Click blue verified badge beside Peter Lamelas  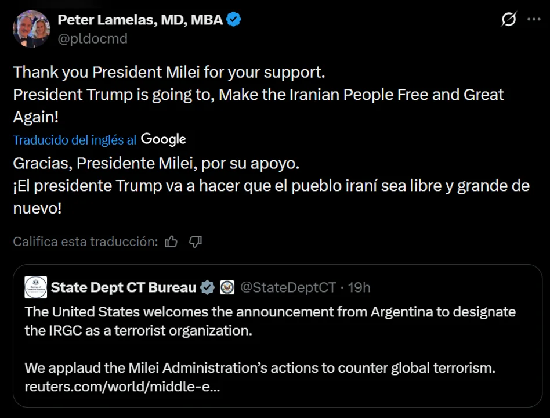234,20
